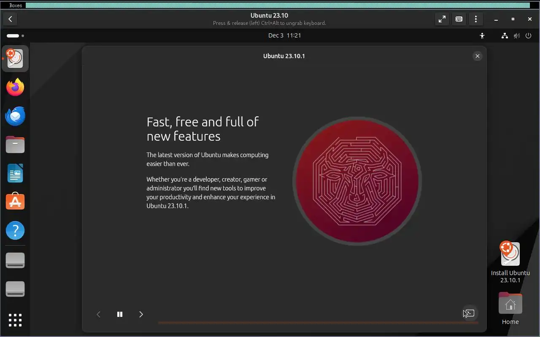Open Thunderbird mail from the dock
Image resolution: width=540 pixels, height=337 pixels.
15,116
